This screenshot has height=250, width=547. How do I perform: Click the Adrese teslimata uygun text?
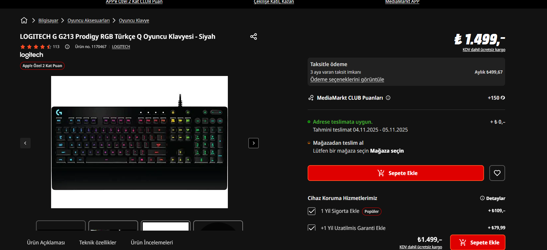[343, 122]
